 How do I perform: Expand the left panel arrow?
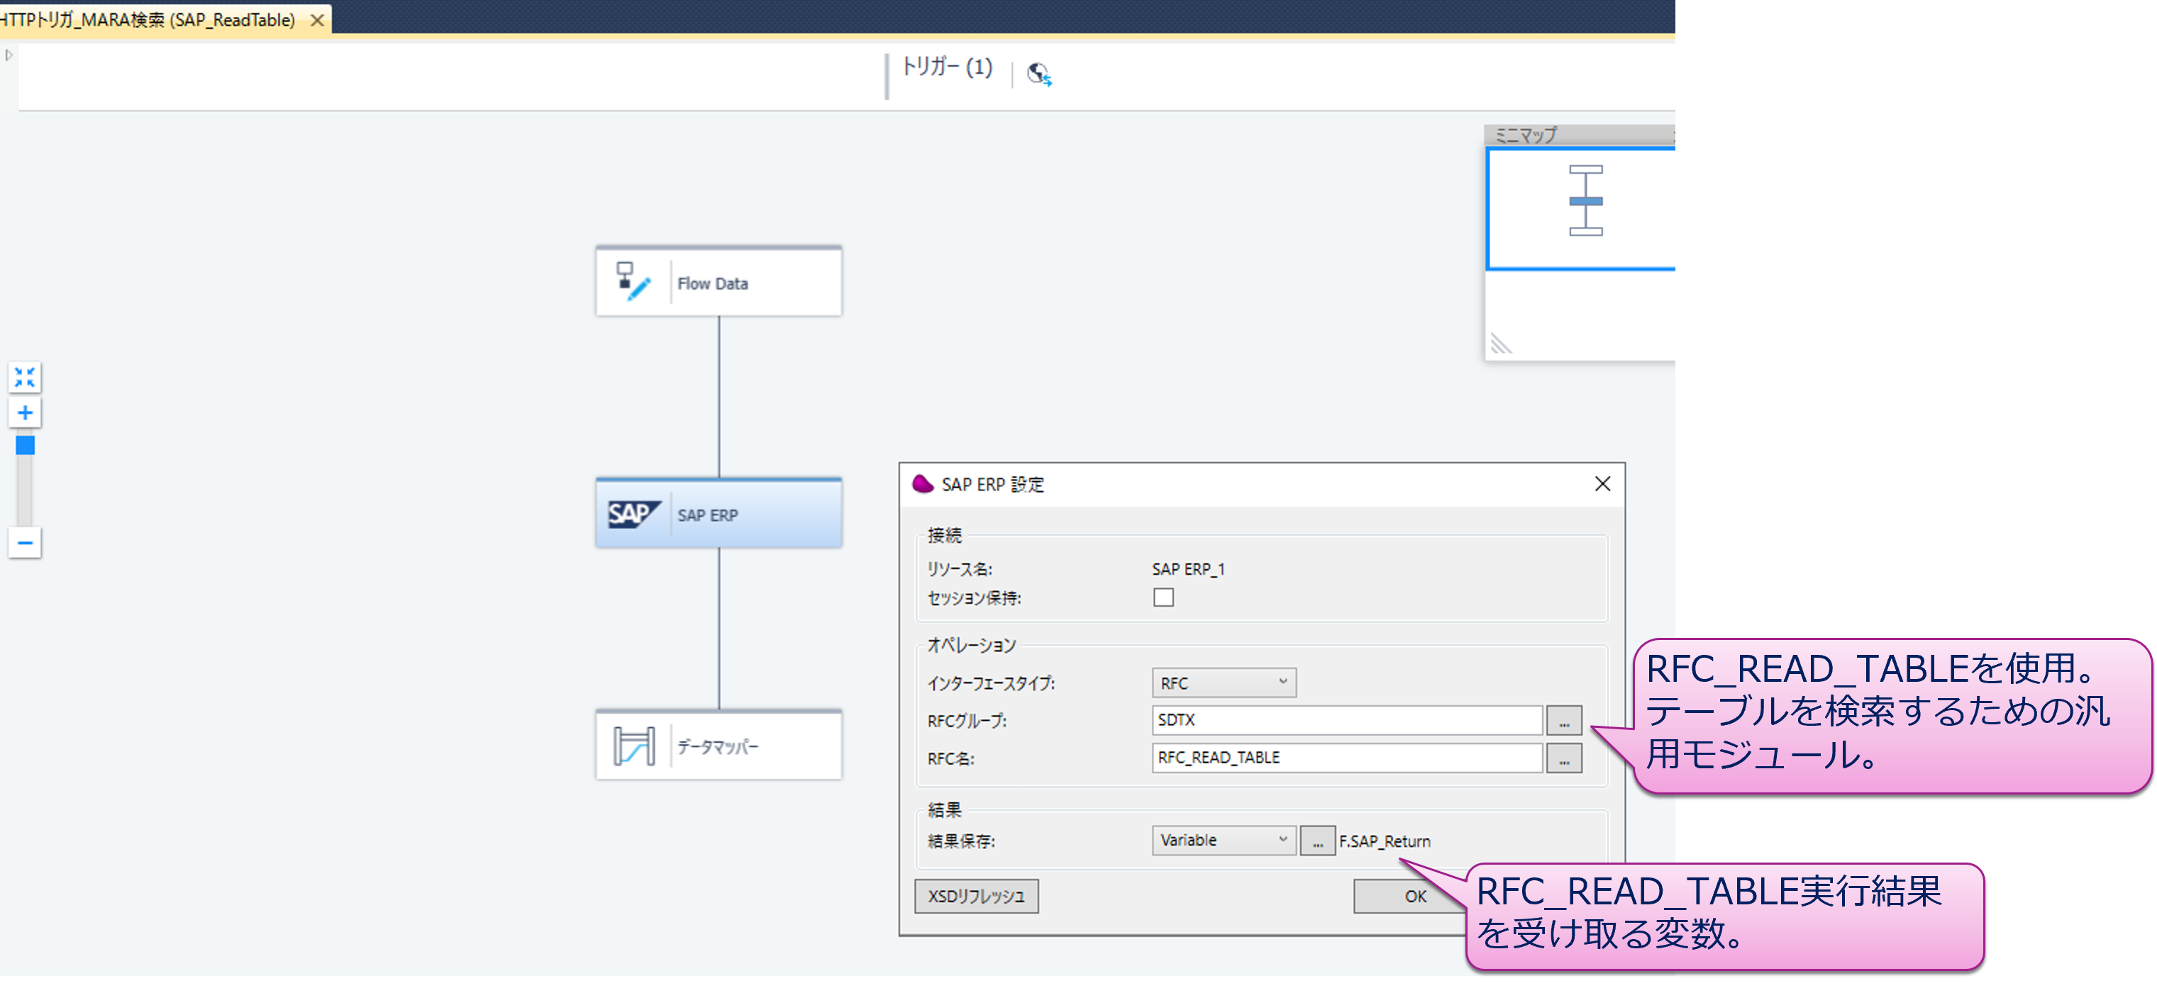pyautogui.click(x=9, y=55)
